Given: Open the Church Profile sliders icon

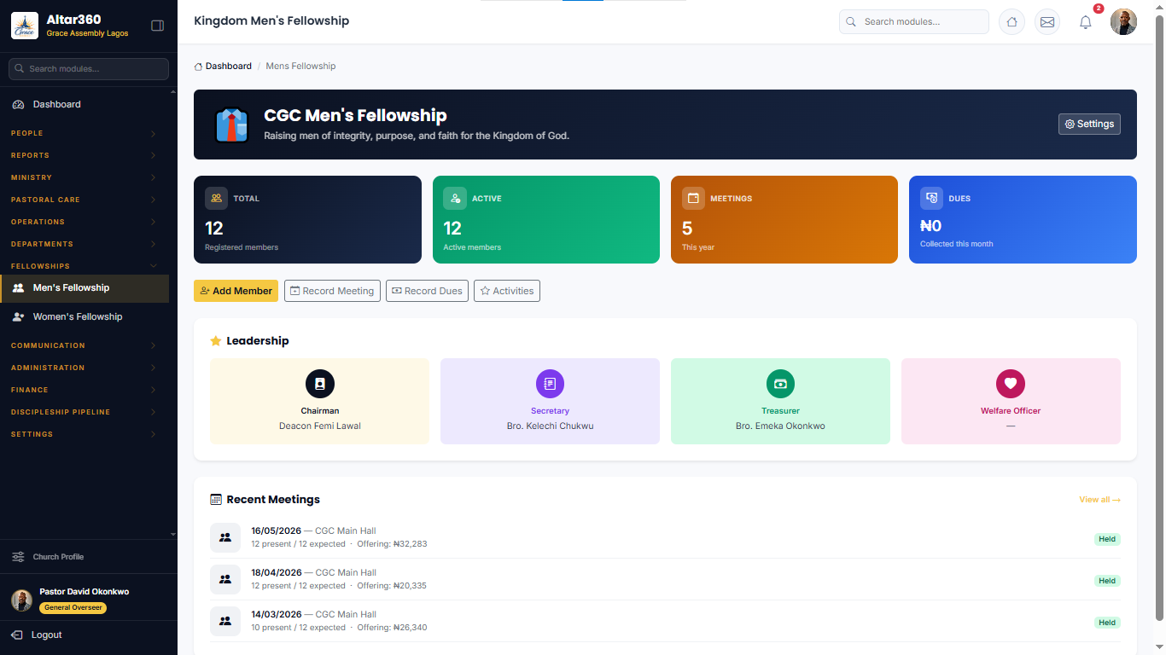Looking at the screenshot, I should pos(18,557).
